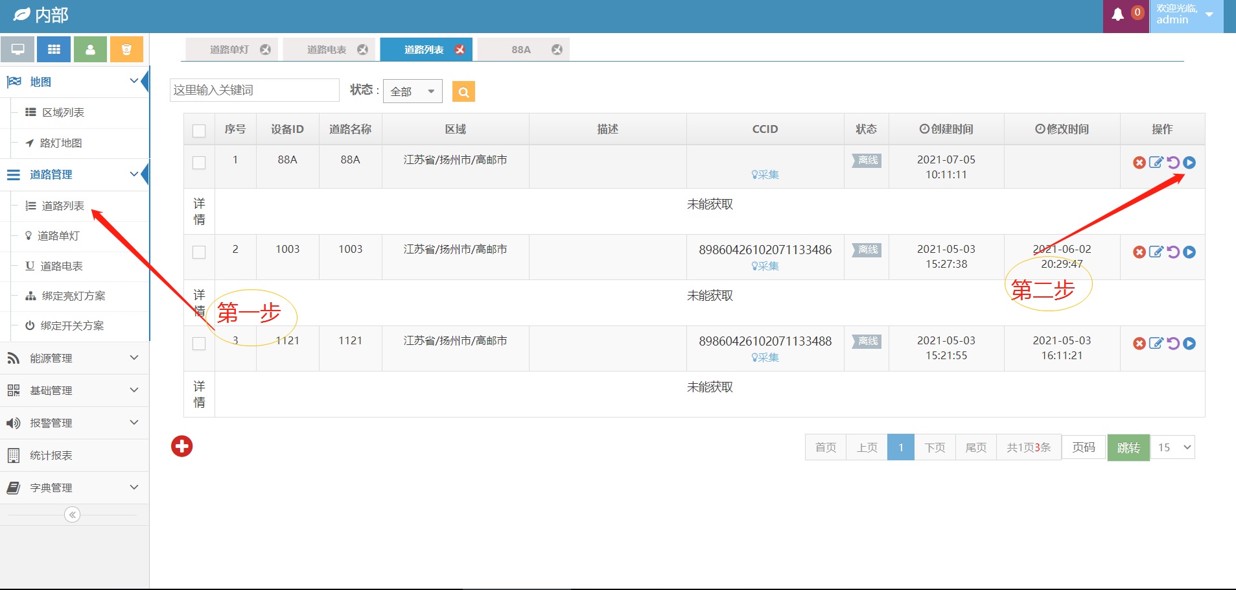Collapse the 地图 menu section
This screenshot has width=1236, height=590.
75,82
